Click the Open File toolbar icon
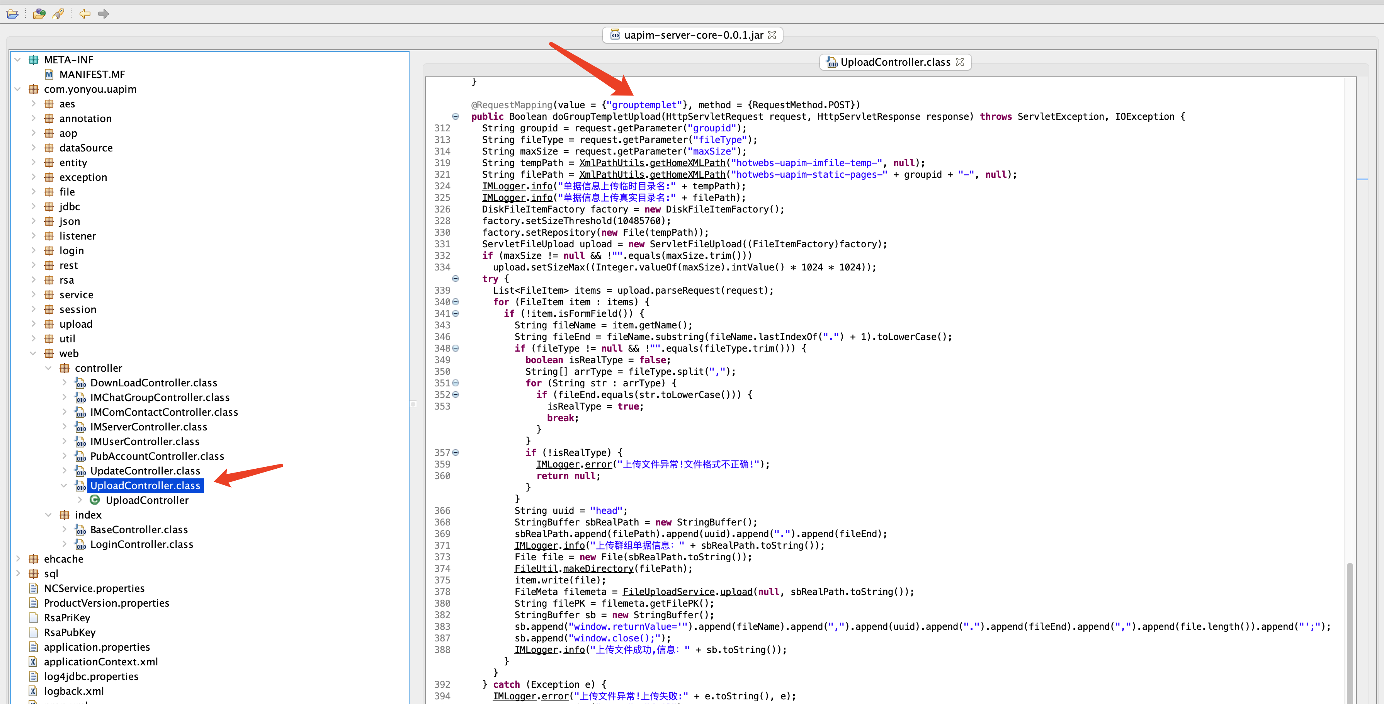Image resolution: width=1384 pixels, height=704 pixels. pos(12,14)
